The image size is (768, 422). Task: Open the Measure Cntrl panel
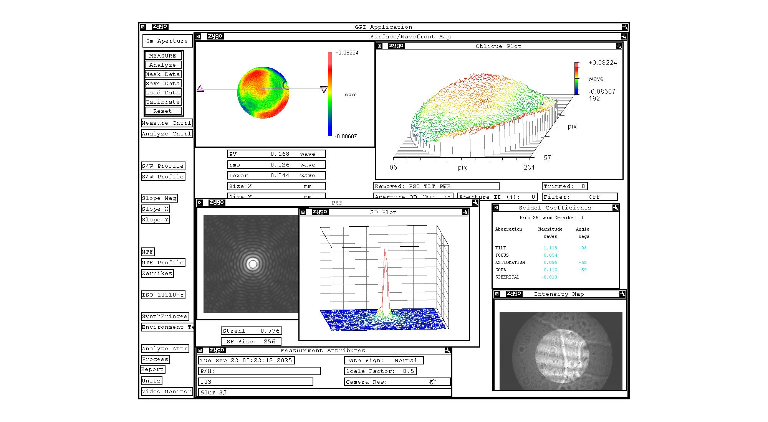(166, 123)
